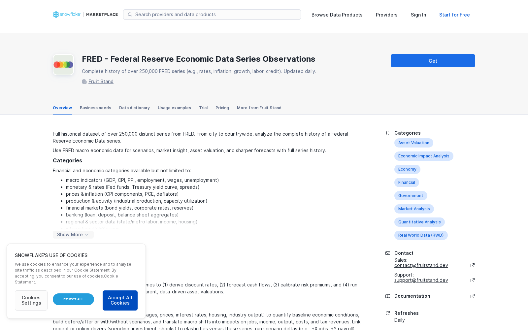Image resolution: width=528 pixels, height=330 pixels.
Task: Select the Government category tag
Action: [411, 196]
